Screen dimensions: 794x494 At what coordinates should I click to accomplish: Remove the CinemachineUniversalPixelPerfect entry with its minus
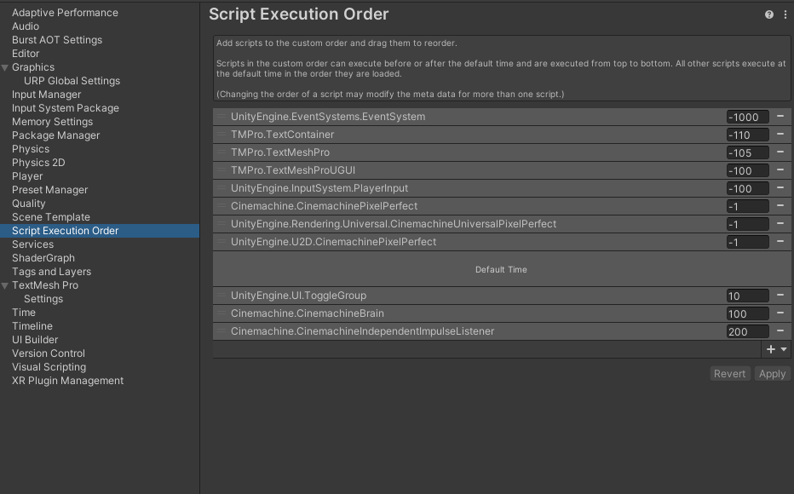pos(780,224)
